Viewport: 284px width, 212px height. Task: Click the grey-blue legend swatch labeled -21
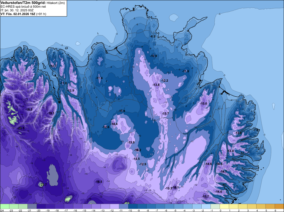(32, 206)
